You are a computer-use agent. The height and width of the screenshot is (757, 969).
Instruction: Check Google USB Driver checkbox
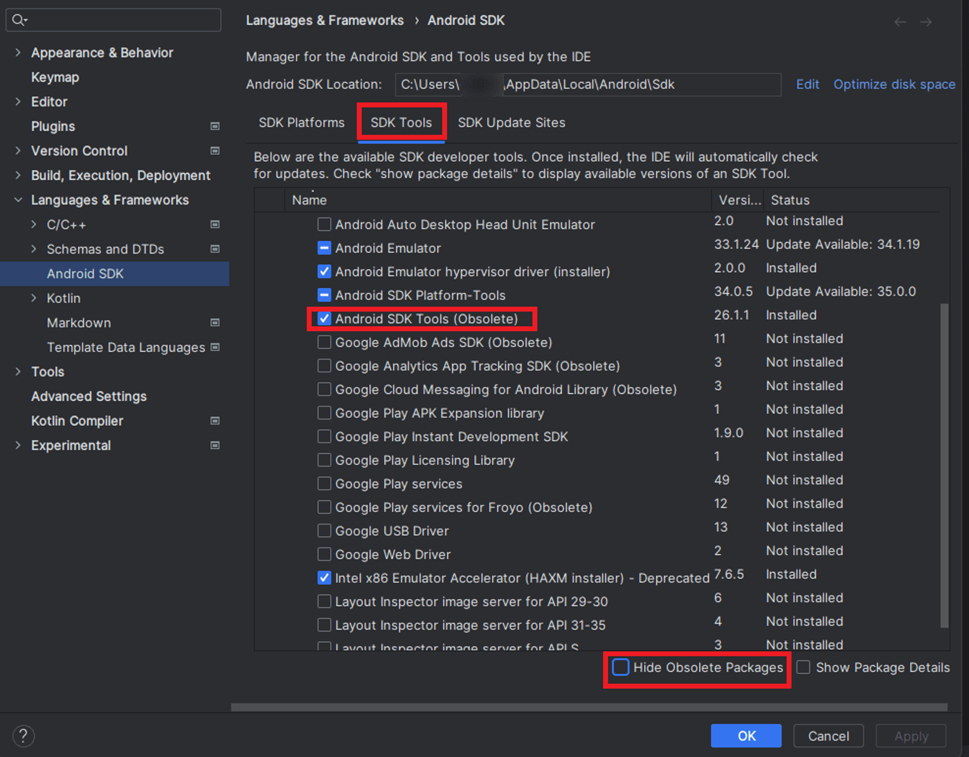pos(324,531)
